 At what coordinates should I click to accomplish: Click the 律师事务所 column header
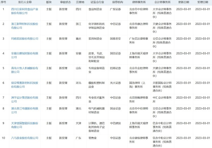(139, 2)
